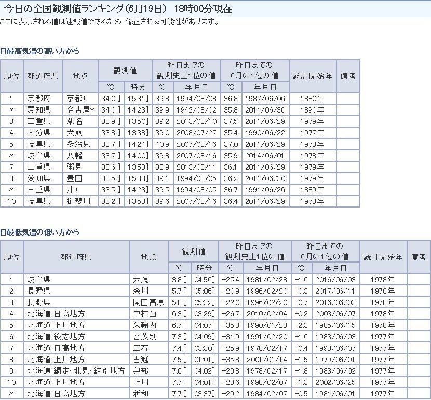Open the 犬飼 station in 大分県

pos(75,132)
